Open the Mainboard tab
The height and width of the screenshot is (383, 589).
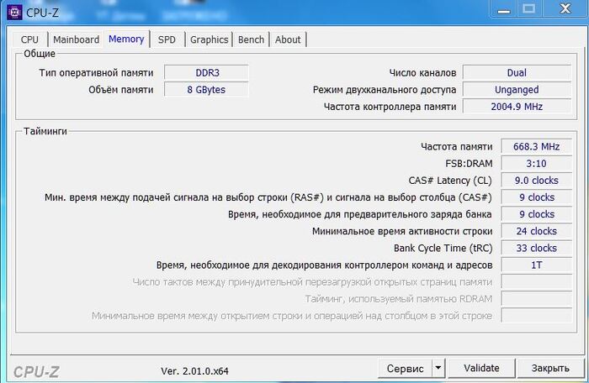click(77, 39)
